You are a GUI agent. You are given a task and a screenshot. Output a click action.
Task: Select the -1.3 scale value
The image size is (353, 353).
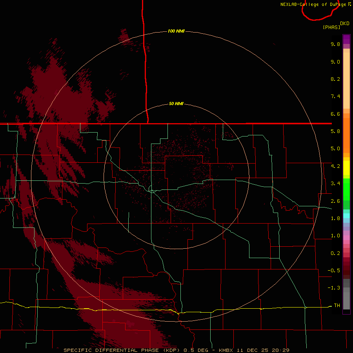(x=334, y=288)
